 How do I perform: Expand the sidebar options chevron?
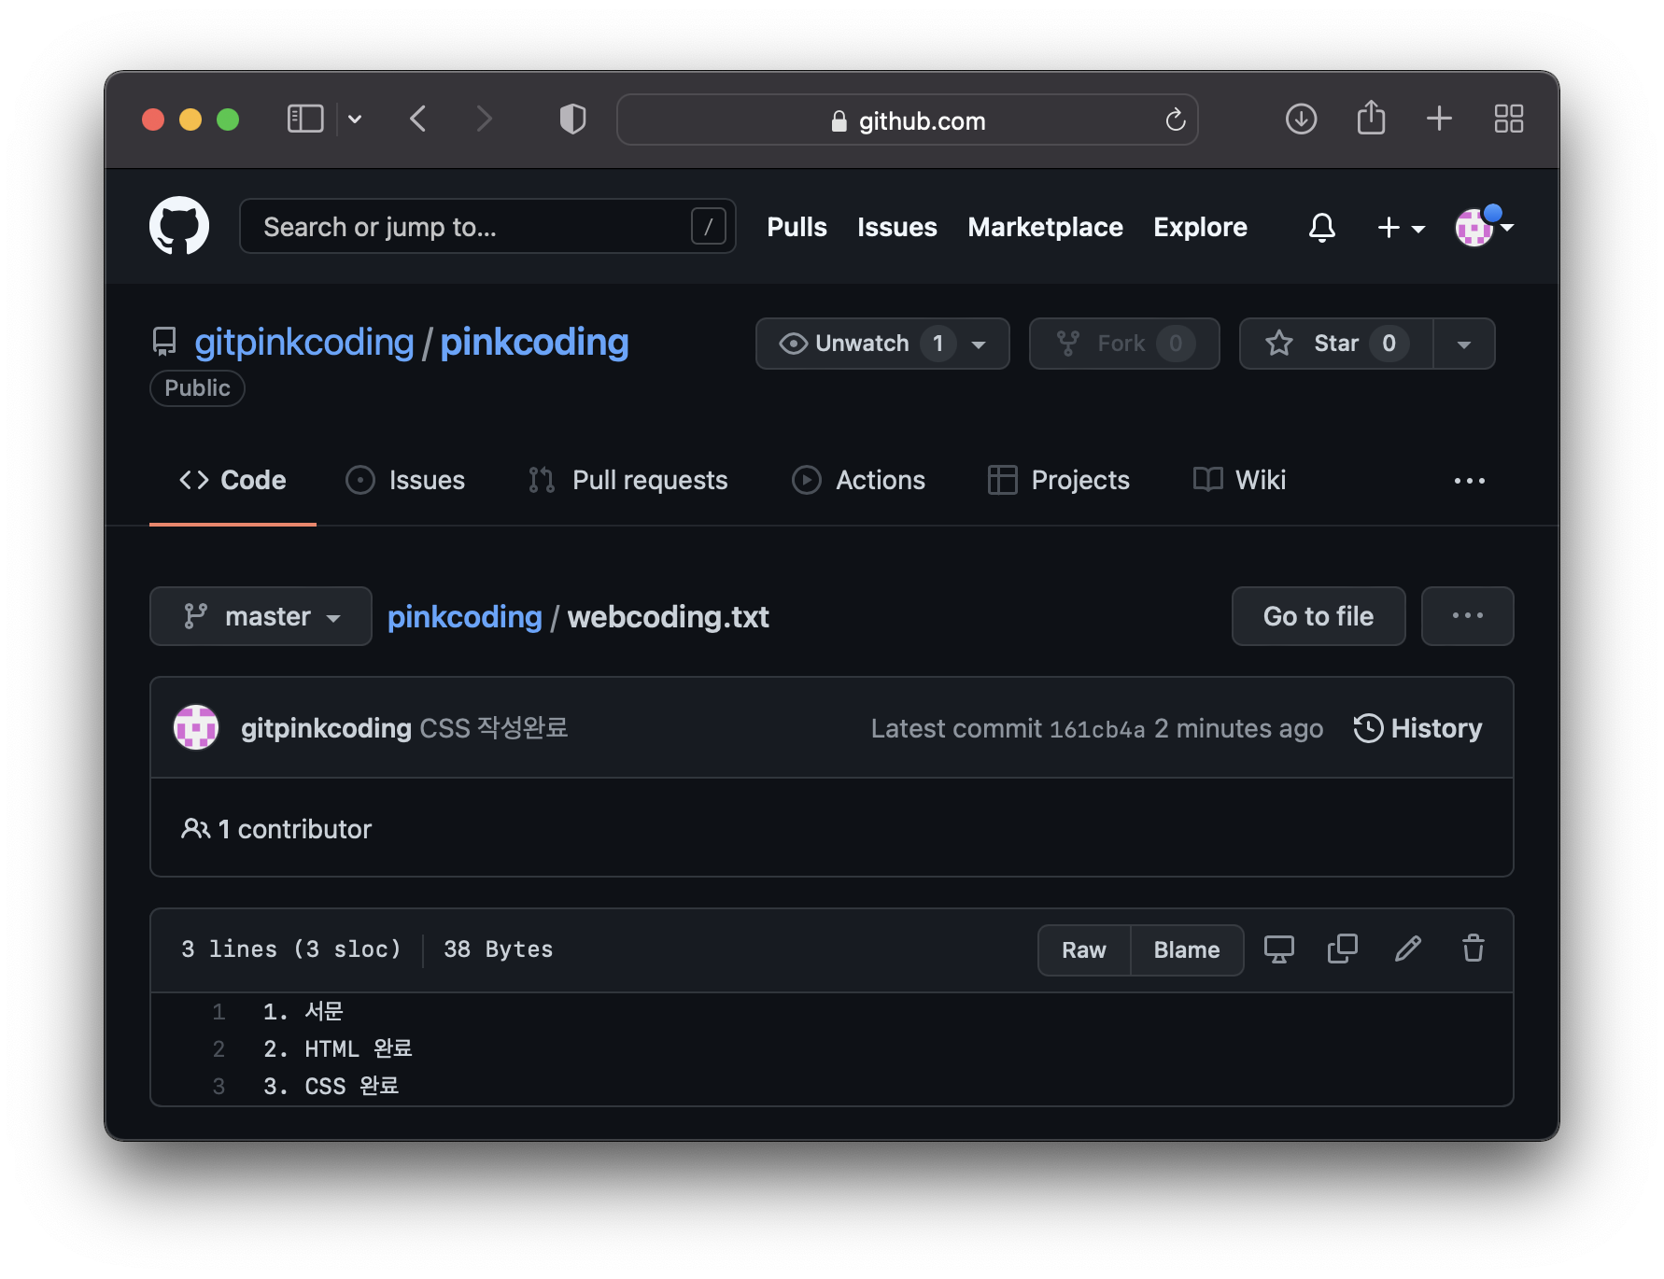355,119
